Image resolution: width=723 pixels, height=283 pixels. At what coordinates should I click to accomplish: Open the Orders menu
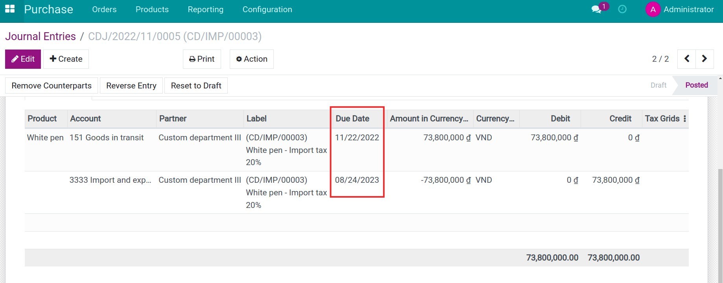point(104,9)
